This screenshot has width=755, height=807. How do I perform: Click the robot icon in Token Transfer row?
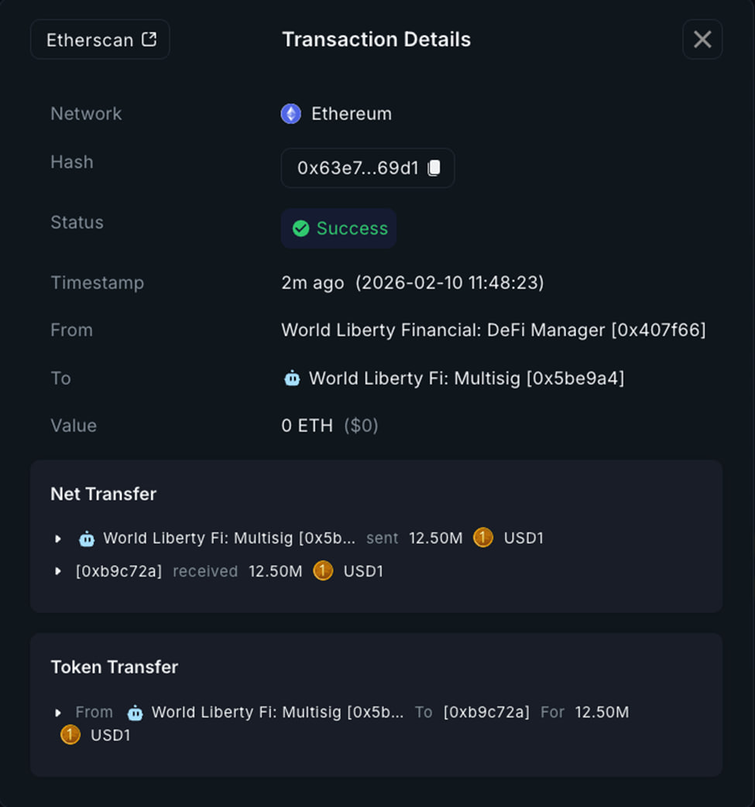135,713
